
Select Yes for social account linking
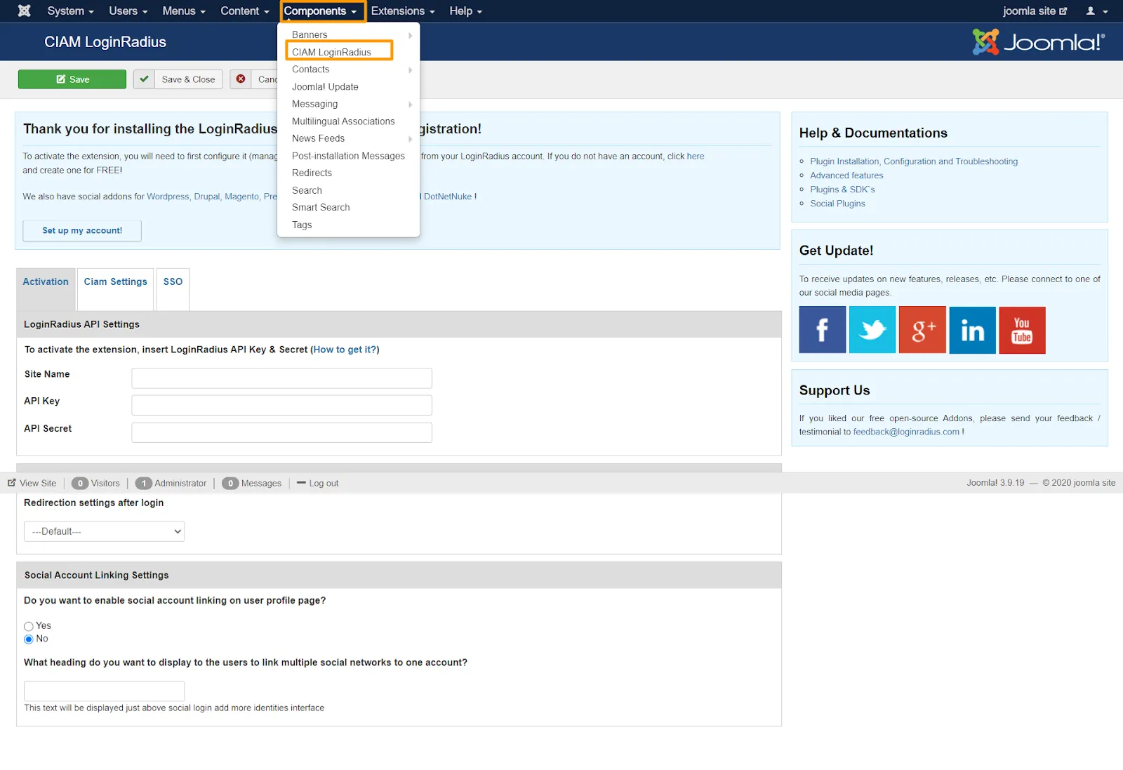click(x=29, y=626)
